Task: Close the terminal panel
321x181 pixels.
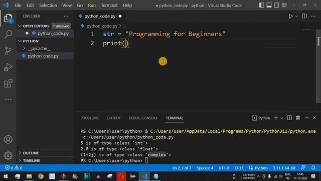Action: (x=314, y=118)
